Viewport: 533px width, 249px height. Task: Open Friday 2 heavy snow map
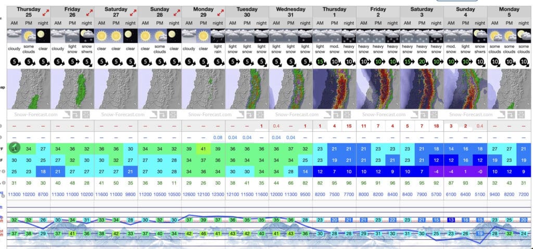click(x=378, y=89)
